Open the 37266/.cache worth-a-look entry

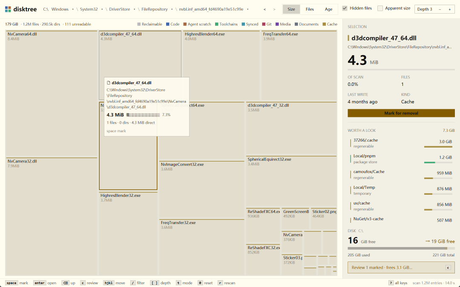[401, 143]
